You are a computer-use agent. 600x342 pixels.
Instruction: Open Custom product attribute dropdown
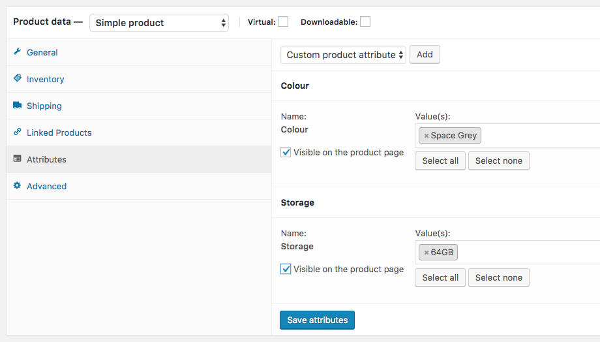click(x=343, y=55)
